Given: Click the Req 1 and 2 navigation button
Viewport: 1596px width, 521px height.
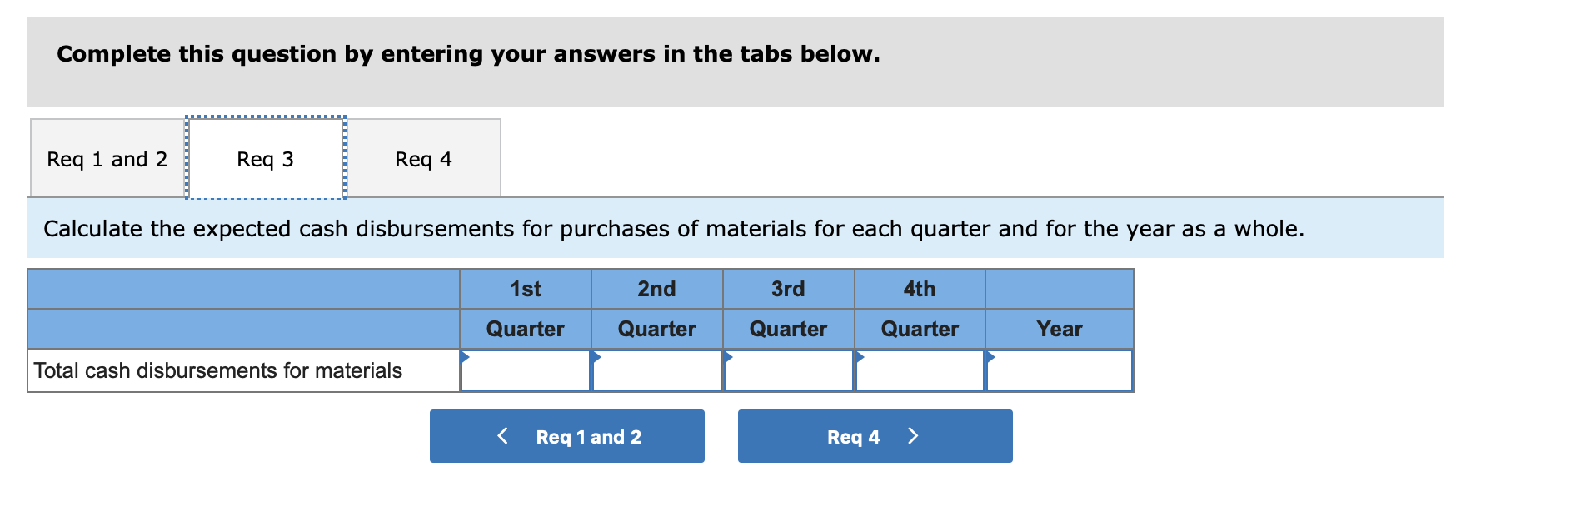Looking at the screenshot, I should pos(567,435).
